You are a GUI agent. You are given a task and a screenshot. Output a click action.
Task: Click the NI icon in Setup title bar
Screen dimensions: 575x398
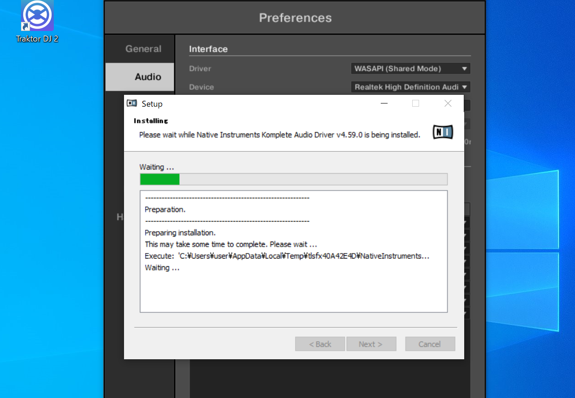[132, 103]
